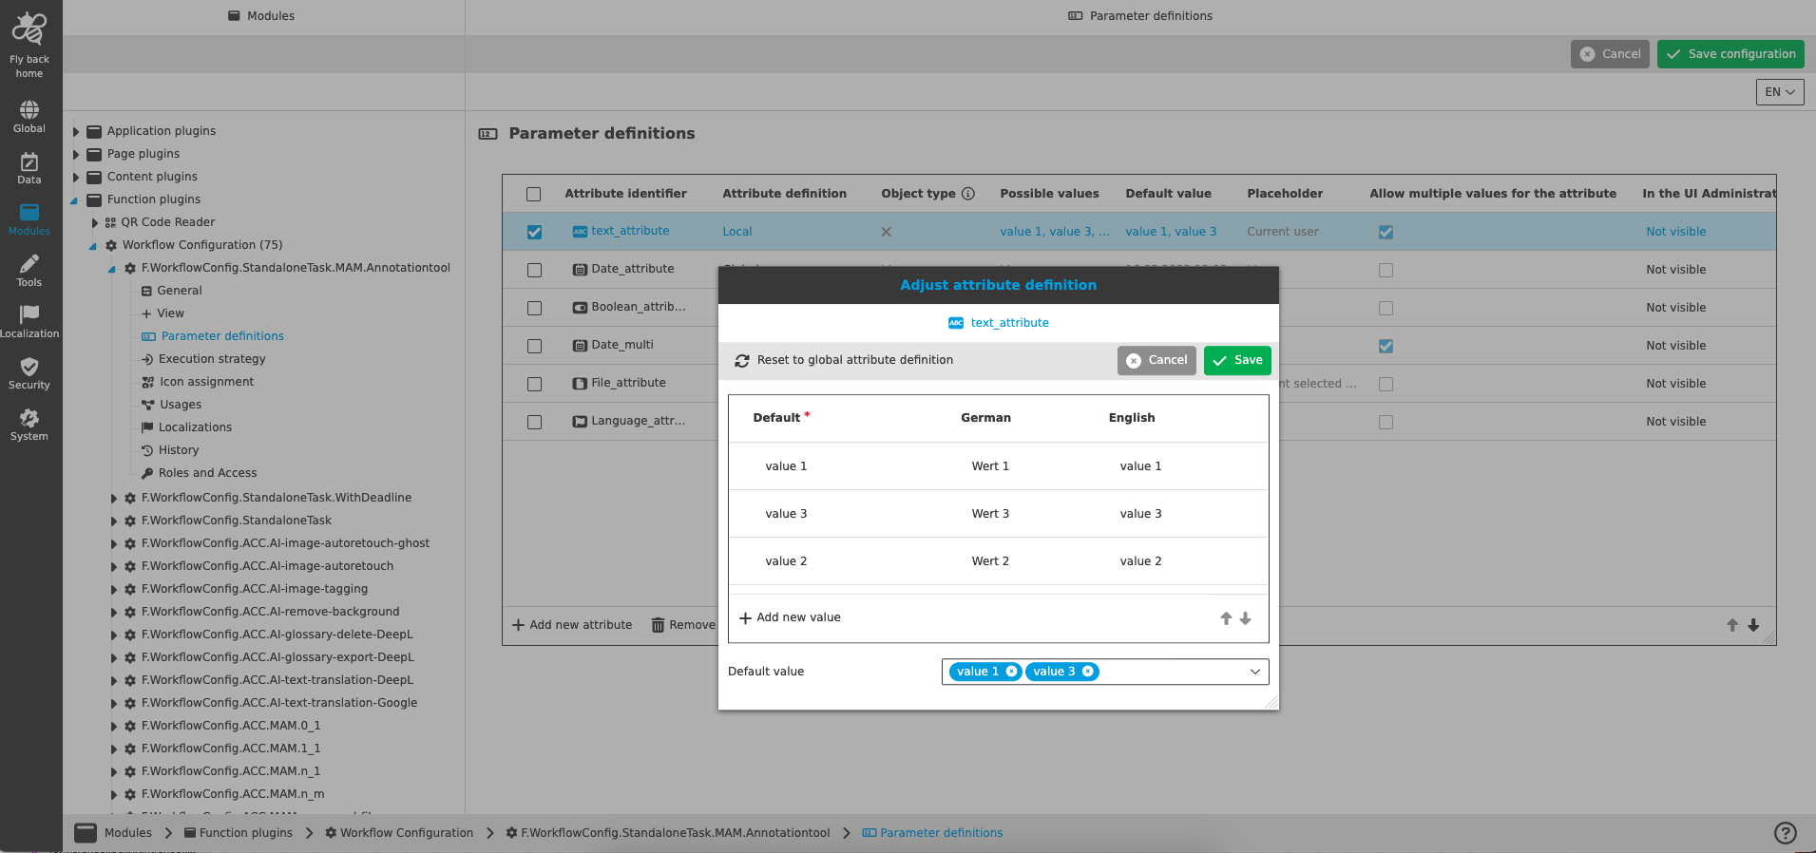Click Function plugins breadcrumb
The width and height of the screenshot is (1816, 853).
(238, 833)
